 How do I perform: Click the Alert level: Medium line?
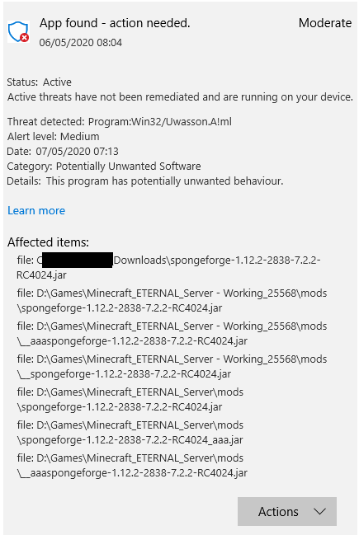point(54,137)
